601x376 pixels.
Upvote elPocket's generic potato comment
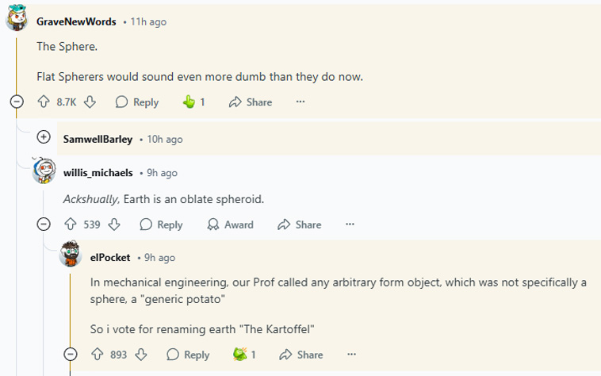tap(97, 354)
